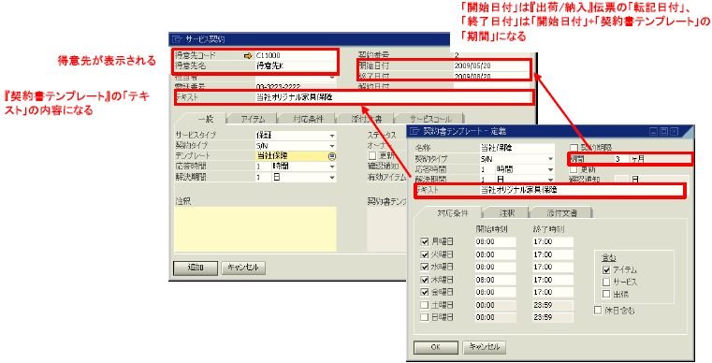The width and height of the screenshot is (712, 363).
Task: Click the 金曜日 start time field
Action: point(495,292)
